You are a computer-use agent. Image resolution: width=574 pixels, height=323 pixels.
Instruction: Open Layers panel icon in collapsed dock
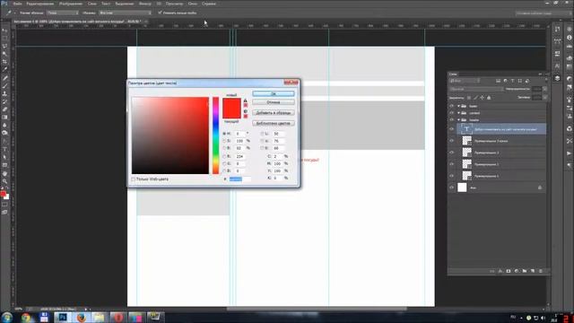pyautogui.click(x=557, y=78)
